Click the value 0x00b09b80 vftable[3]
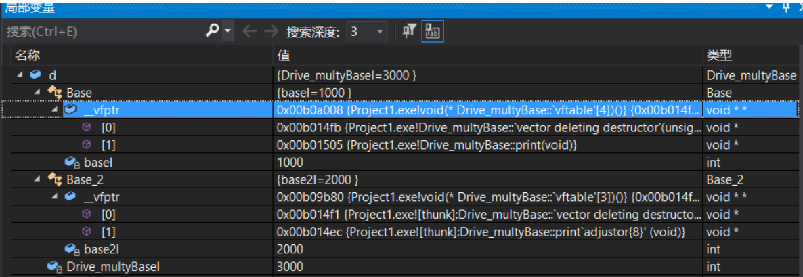This screenshot has height=277, width=803. click(488, 196)
